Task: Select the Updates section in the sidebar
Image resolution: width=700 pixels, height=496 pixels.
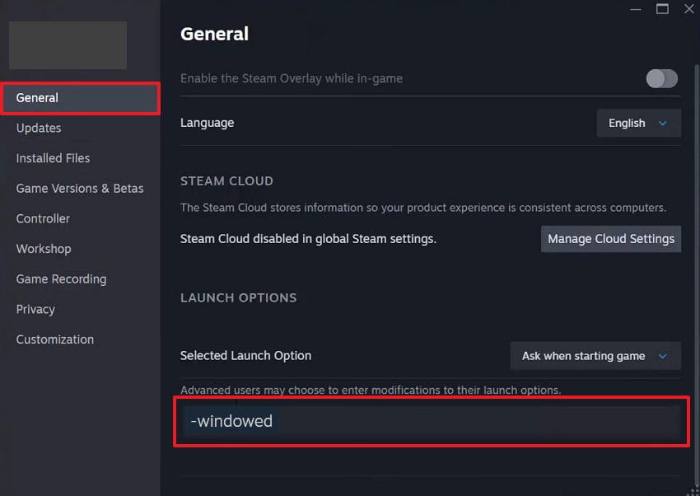Action: [38, 128]
